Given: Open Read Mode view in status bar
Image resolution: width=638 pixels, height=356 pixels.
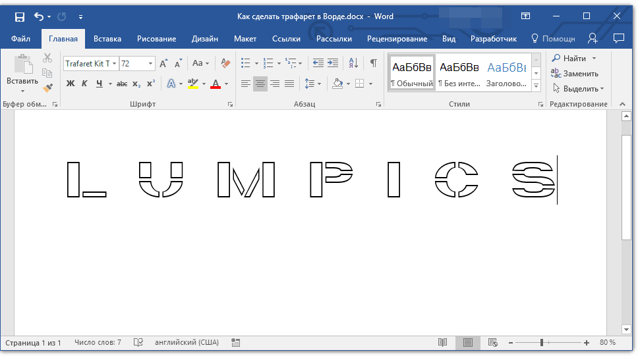Looking at the screenshot, I should [x=443, y=343].
